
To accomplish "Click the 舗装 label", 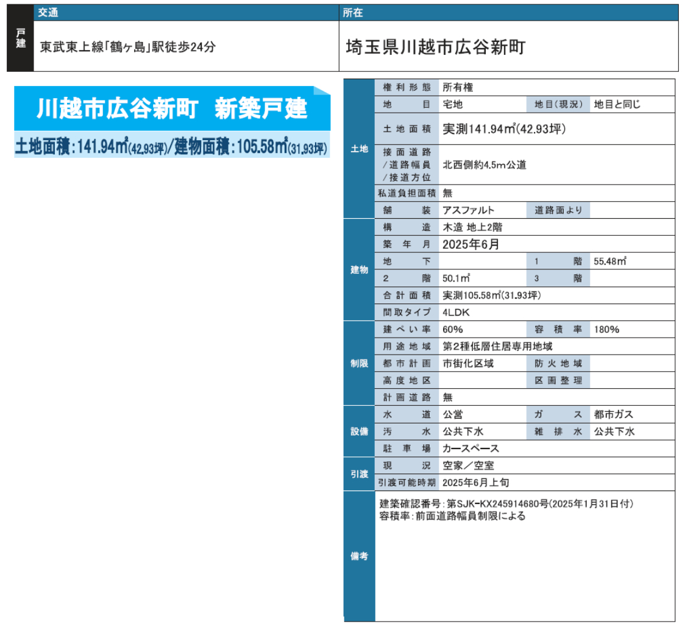I will [x=406, y=210].
